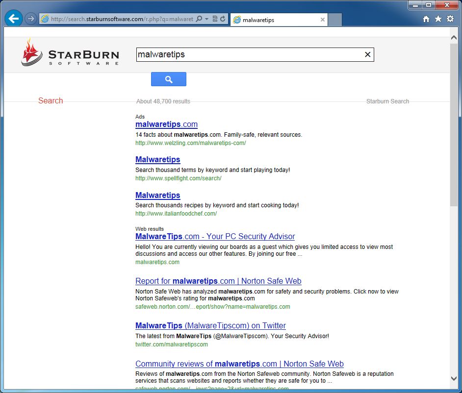Open the Norton Safe Web report for malwaretips.com
Screen dimensions: 462x393
(218, 281)
